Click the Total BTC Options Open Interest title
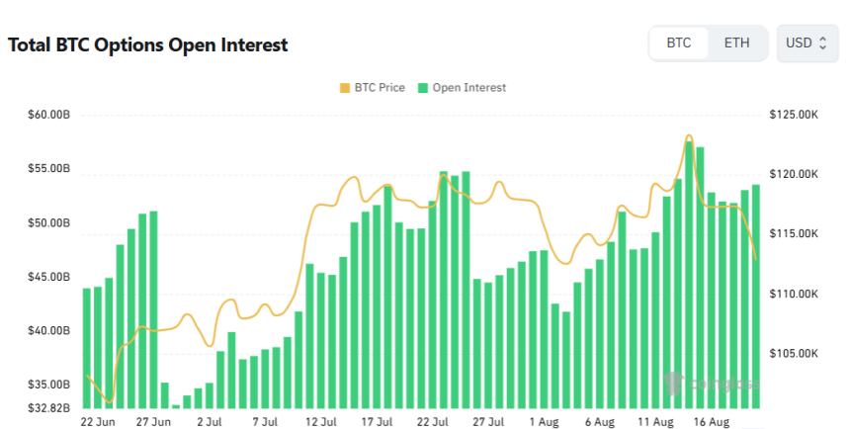The height and width of the screenshot is (429, 850). click(x=148, y=45)
